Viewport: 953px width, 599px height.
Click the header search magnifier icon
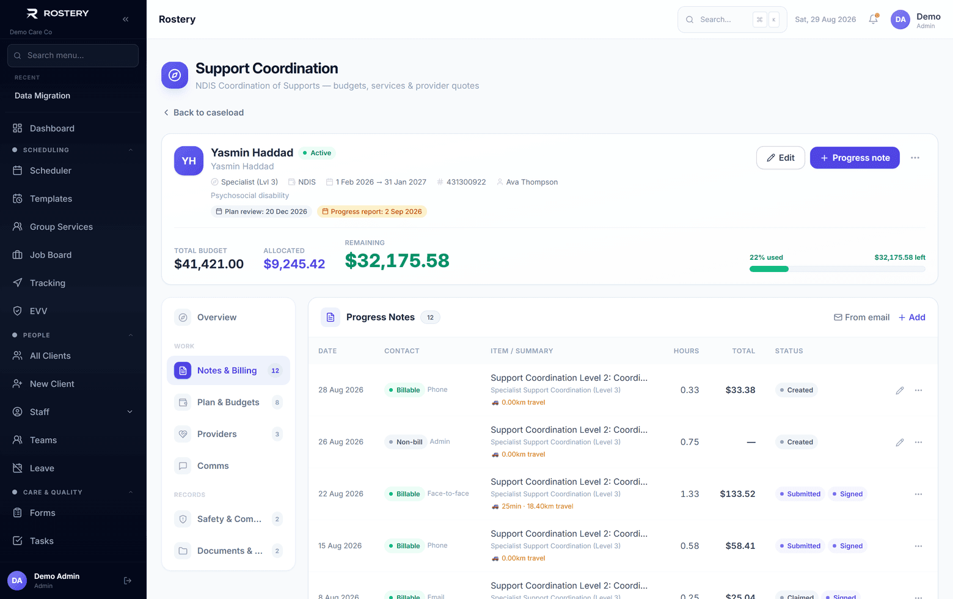click(x=690, y=20)
